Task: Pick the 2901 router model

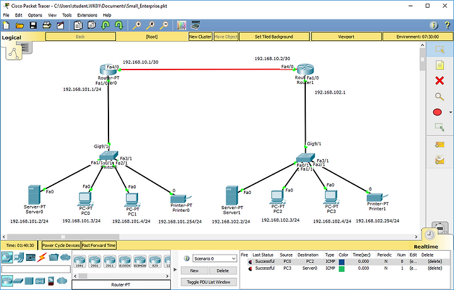Action: [95, 262]
